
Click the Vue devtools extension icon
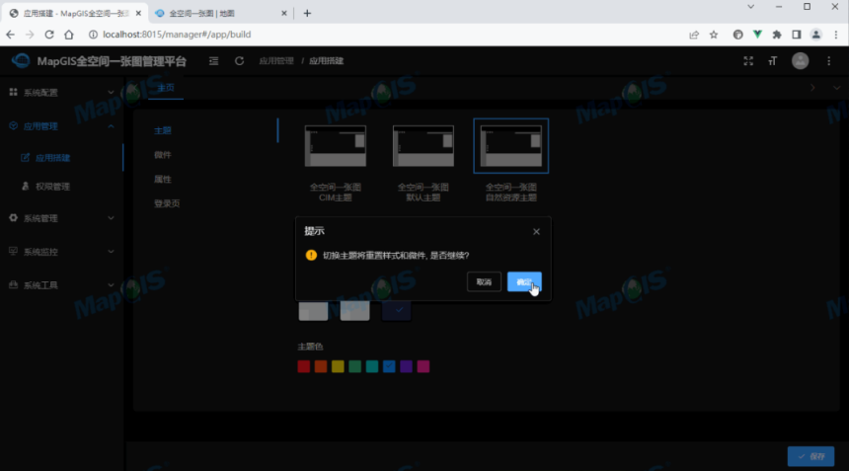(757, 35)
